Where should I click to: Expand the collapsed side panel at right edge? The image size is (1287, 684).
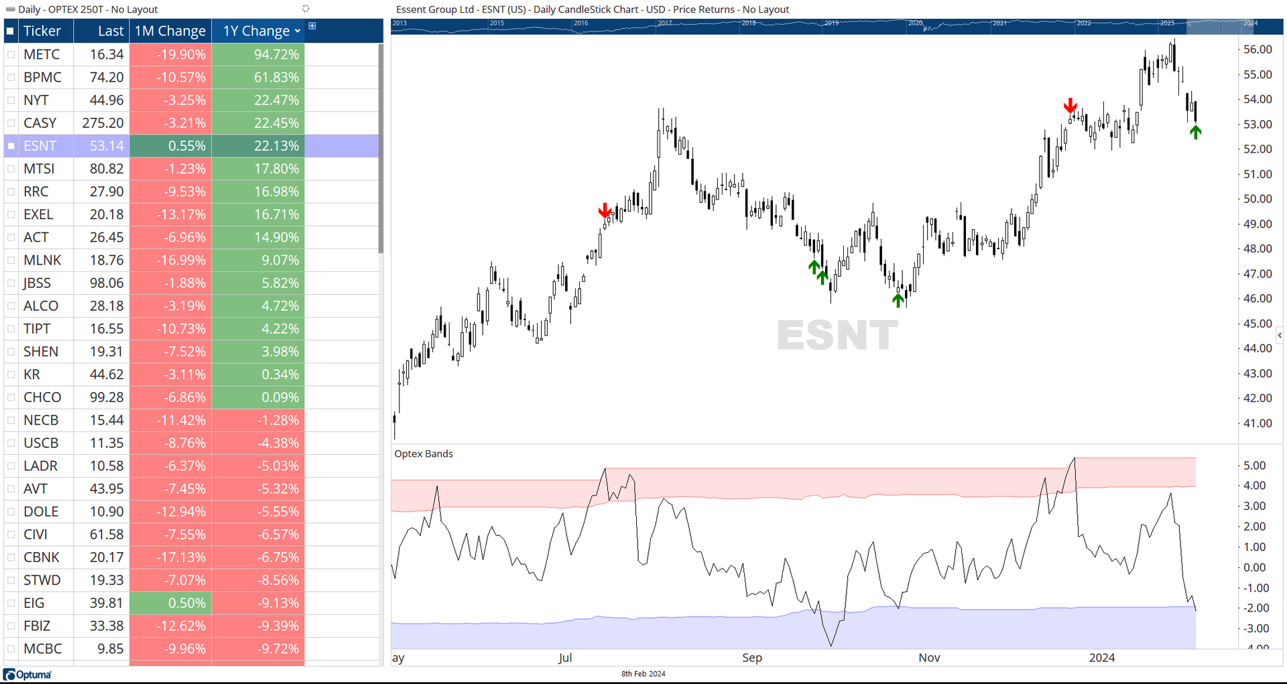1279,335
